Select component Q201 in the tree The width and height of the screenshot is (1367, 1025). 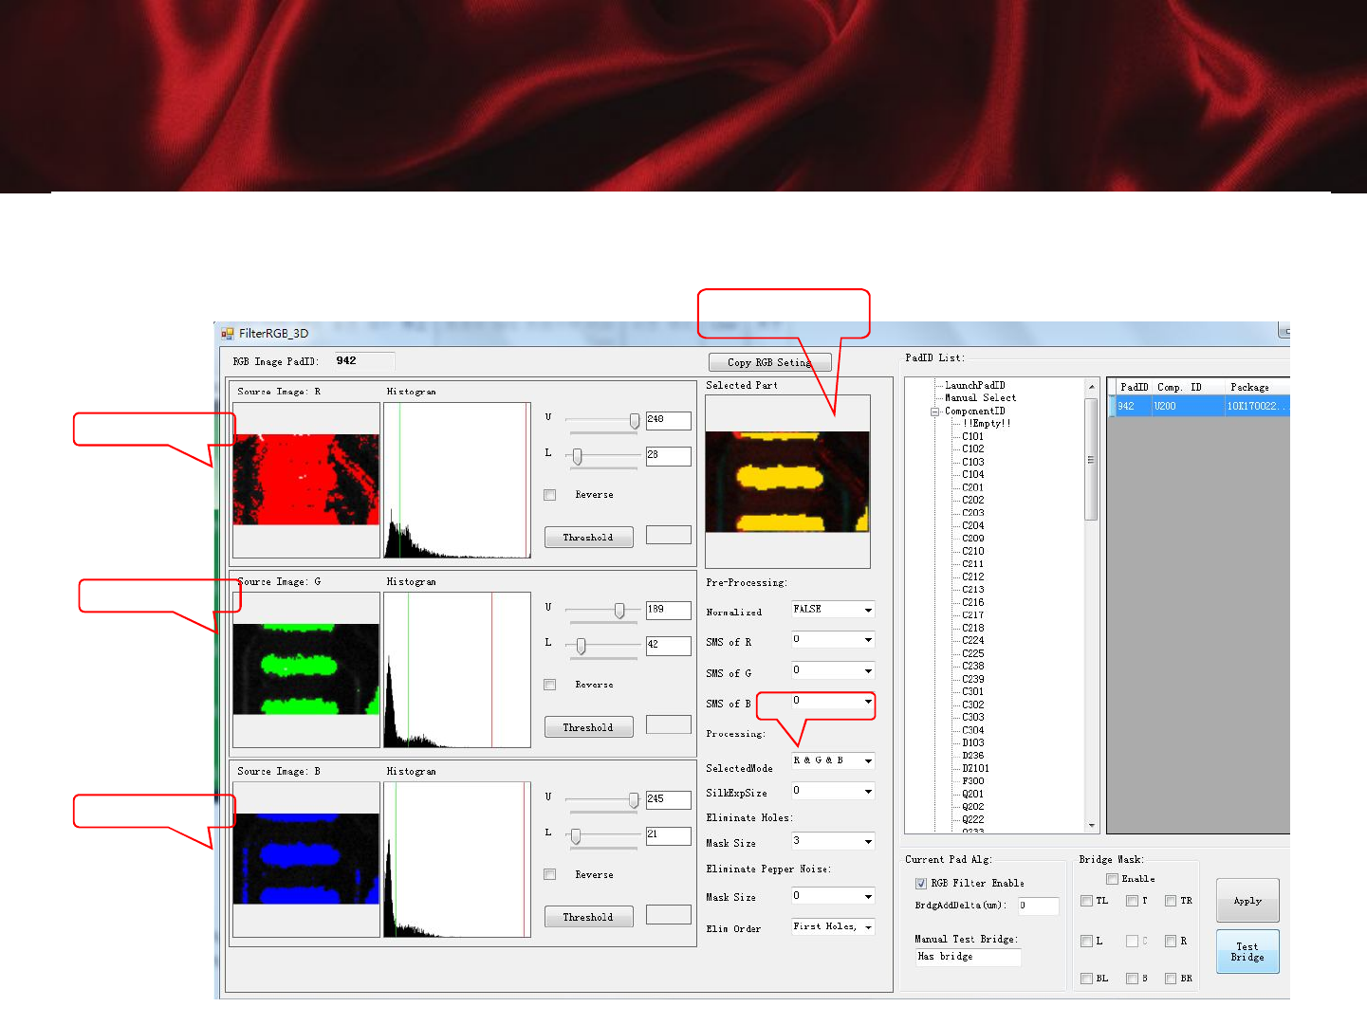972,795
